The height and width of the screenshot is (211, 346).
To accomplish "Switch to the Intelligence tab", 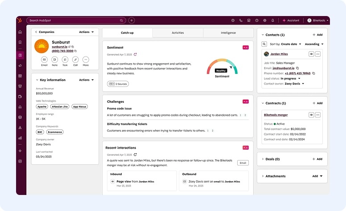I will tap(228, 32).
